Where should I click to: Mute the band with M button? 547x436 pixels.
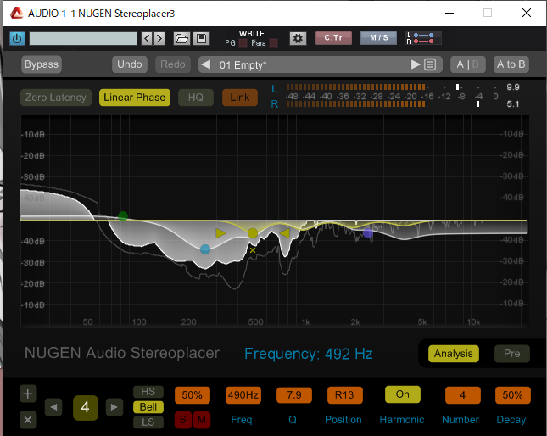(201, 420)
